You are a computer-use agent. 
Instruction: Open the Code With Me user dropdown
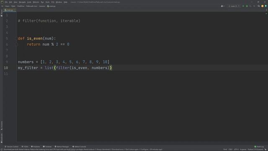(223, 6)
